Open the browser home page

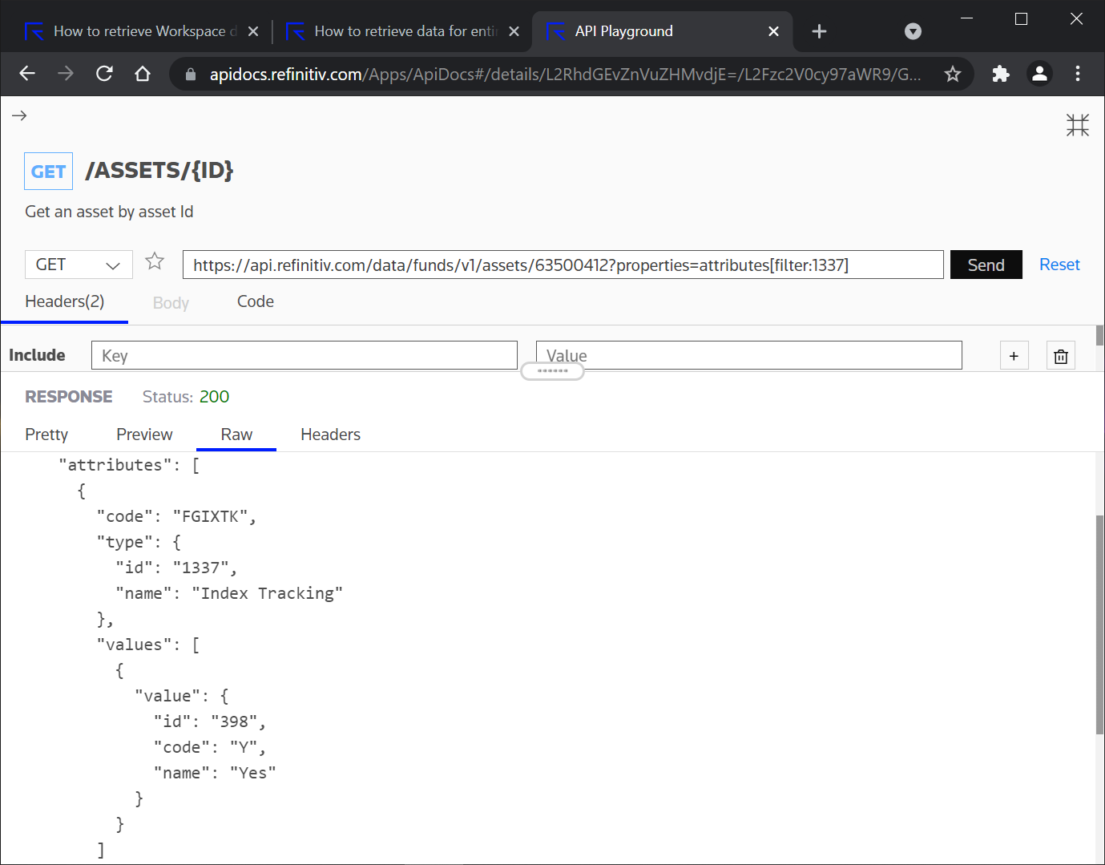tap(143, 74)
